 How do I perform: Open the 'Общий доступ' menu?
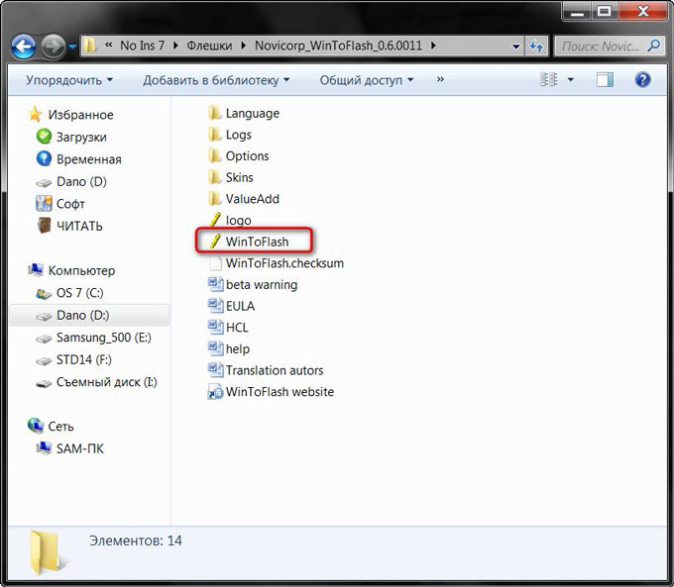pos(366,80)
